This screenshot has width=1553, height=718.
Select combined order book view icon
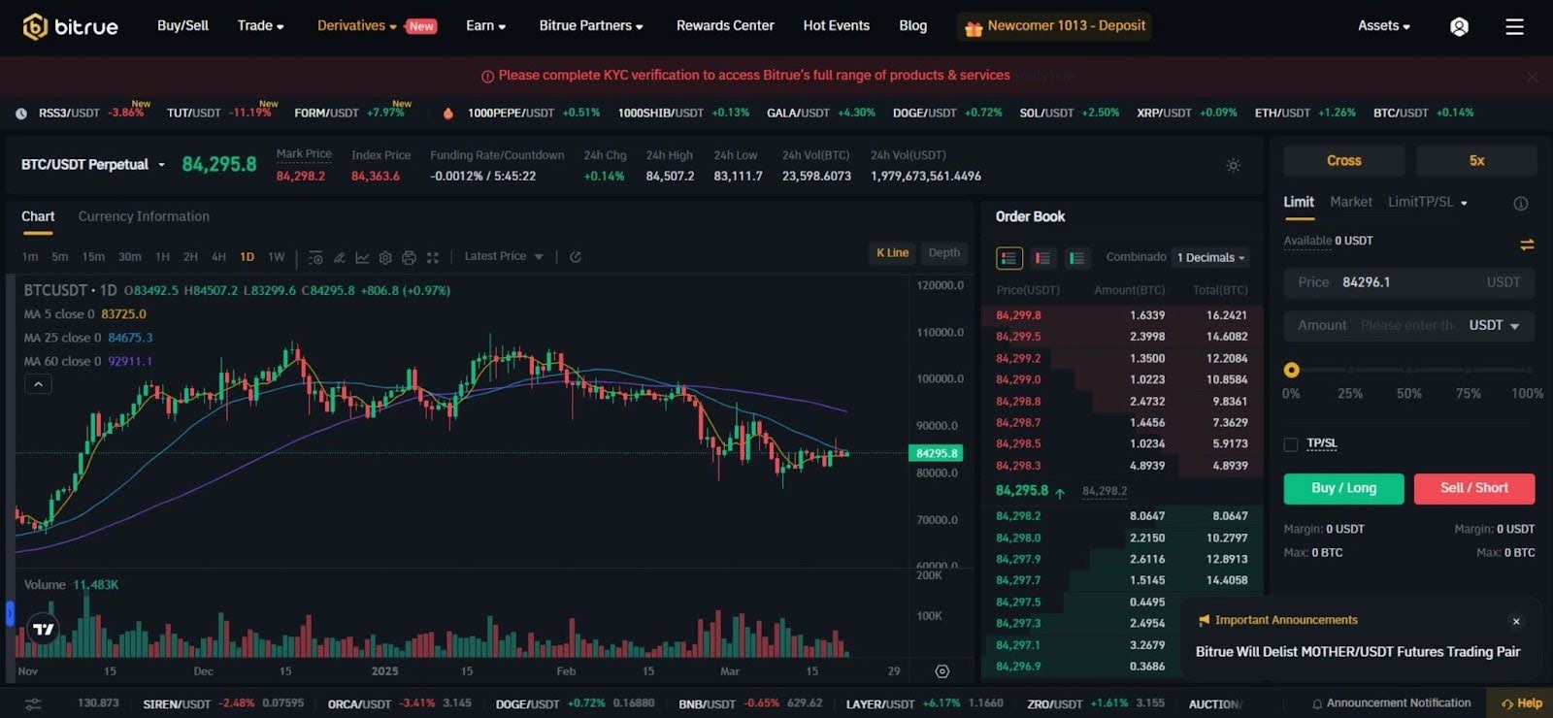pyautogui.click(x=1009, y=258)
